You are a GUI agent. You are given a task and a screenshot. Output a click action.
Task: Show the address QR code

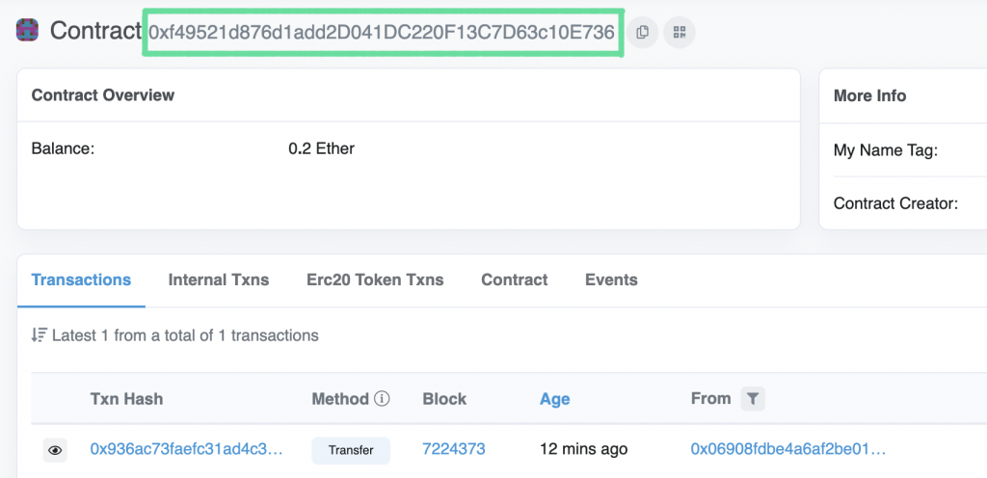pos(680,32)
